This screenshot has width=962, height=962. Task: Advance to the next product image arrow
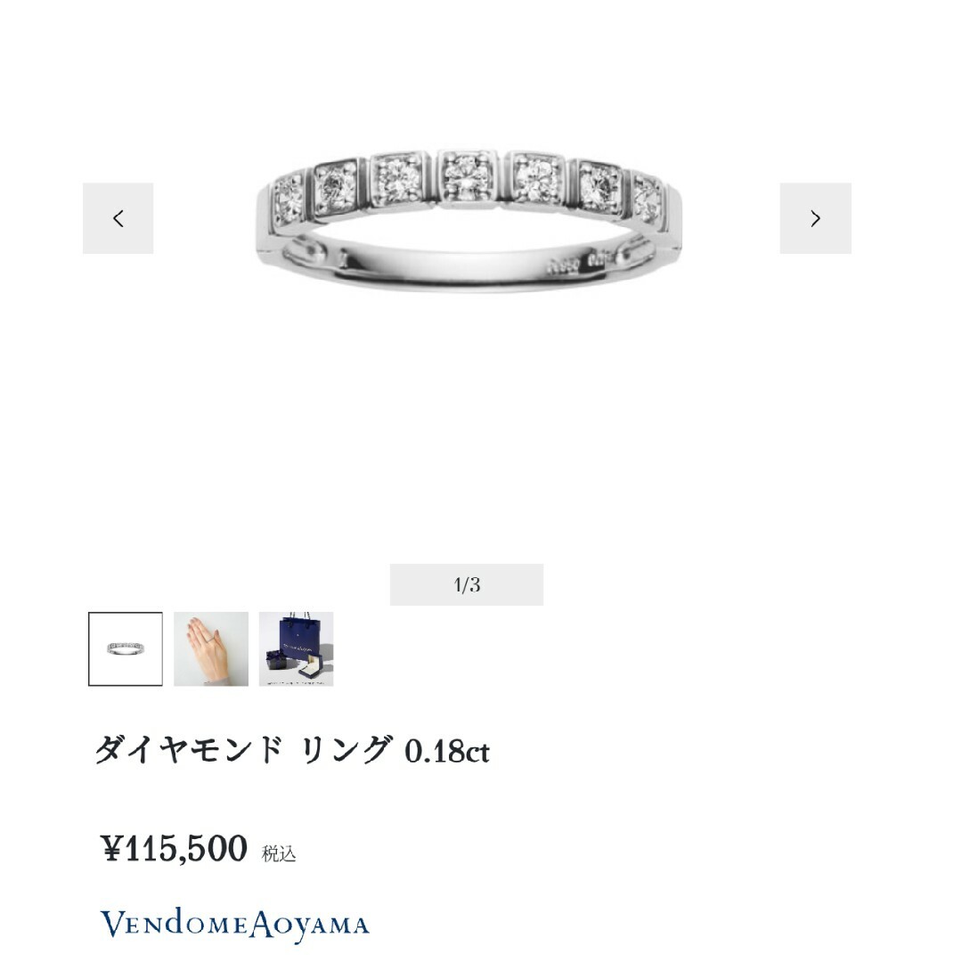[815, 218]
